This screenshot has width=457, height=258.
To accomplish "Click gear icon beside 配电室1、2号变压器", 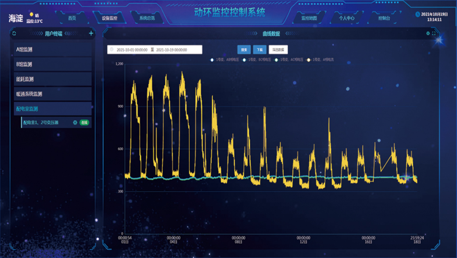I will pos(75,122).
